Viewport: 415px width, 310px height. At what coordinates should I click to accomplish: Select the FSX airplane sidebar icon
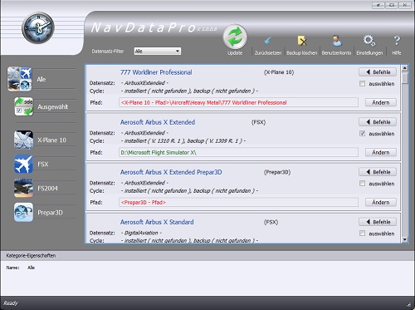tap(23, 164)
